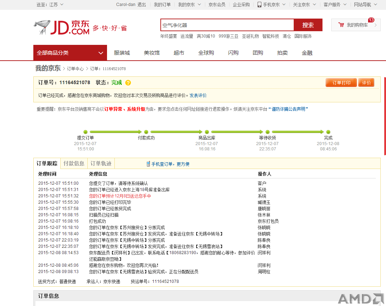Screen dimensions: 386x306
Task: Click the red scrollbar bar at right edge
Action: tap(385, 116)
